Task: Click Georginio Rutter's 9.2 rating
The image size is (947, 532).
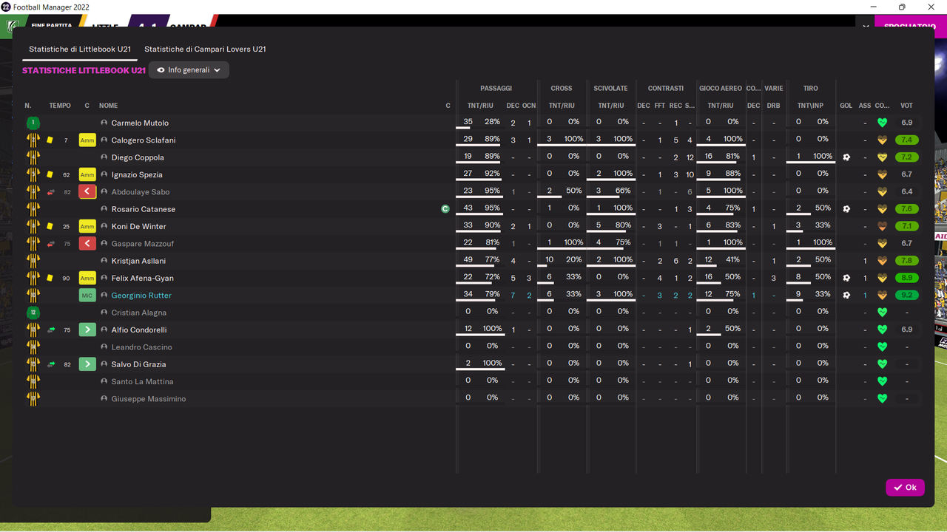Action: tap(906, 296)
